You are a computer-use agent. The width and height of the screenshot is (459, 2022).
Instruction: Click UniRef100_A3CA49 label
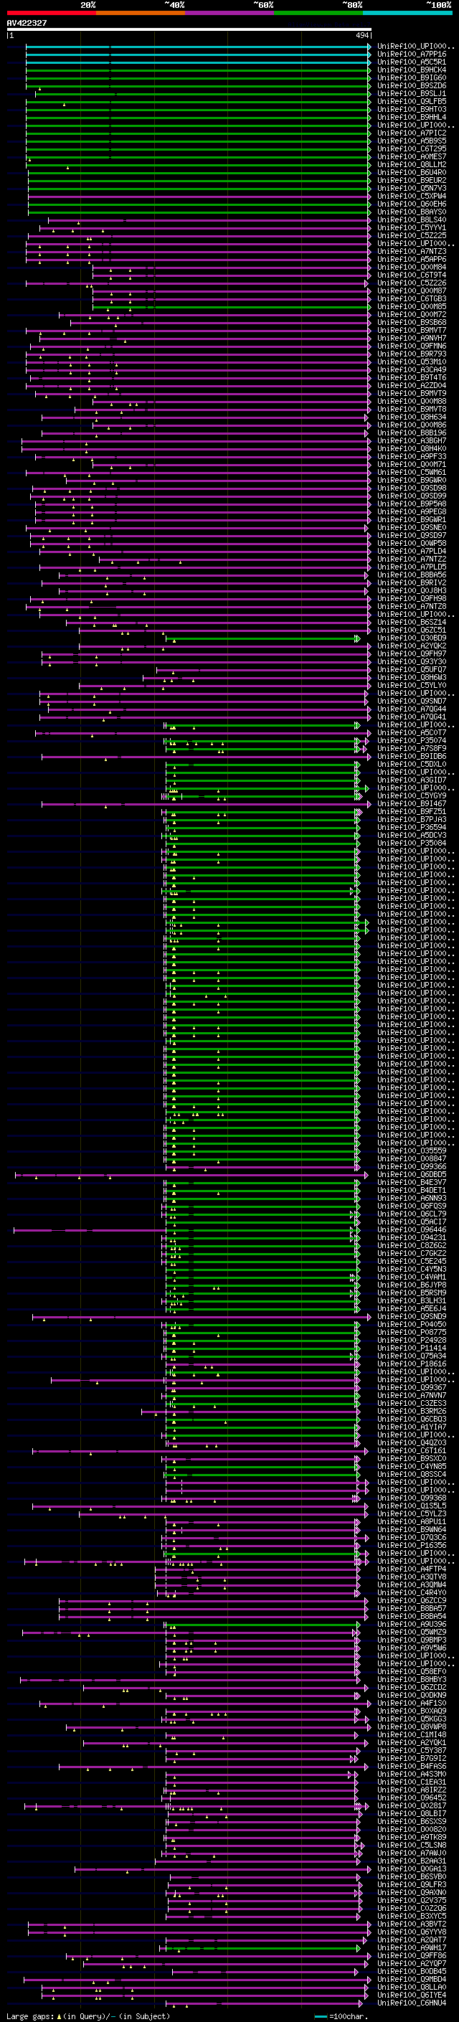[412, 369]
